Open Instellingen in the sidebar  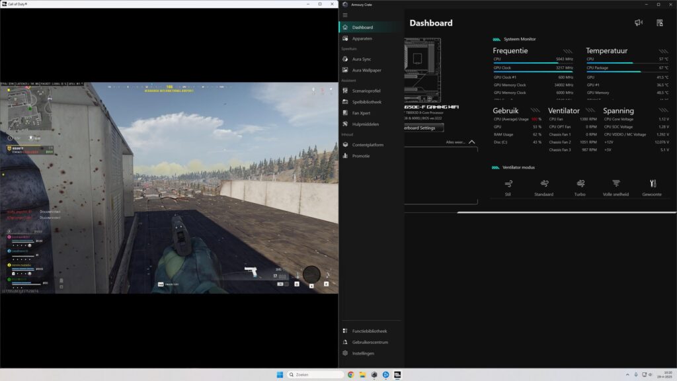click(x=370, y=353)
